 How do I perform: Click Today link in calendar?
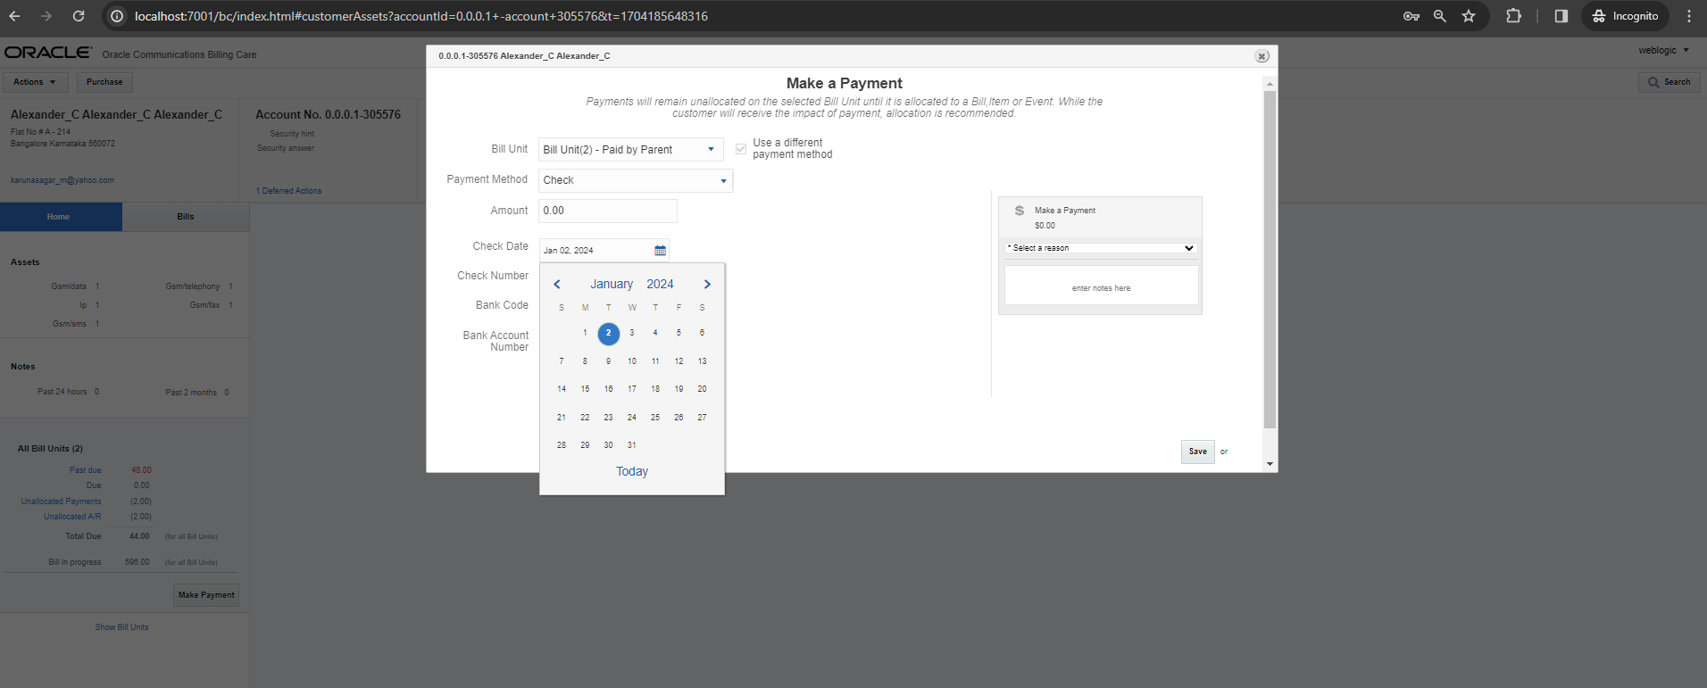click(x=632, y=472)
